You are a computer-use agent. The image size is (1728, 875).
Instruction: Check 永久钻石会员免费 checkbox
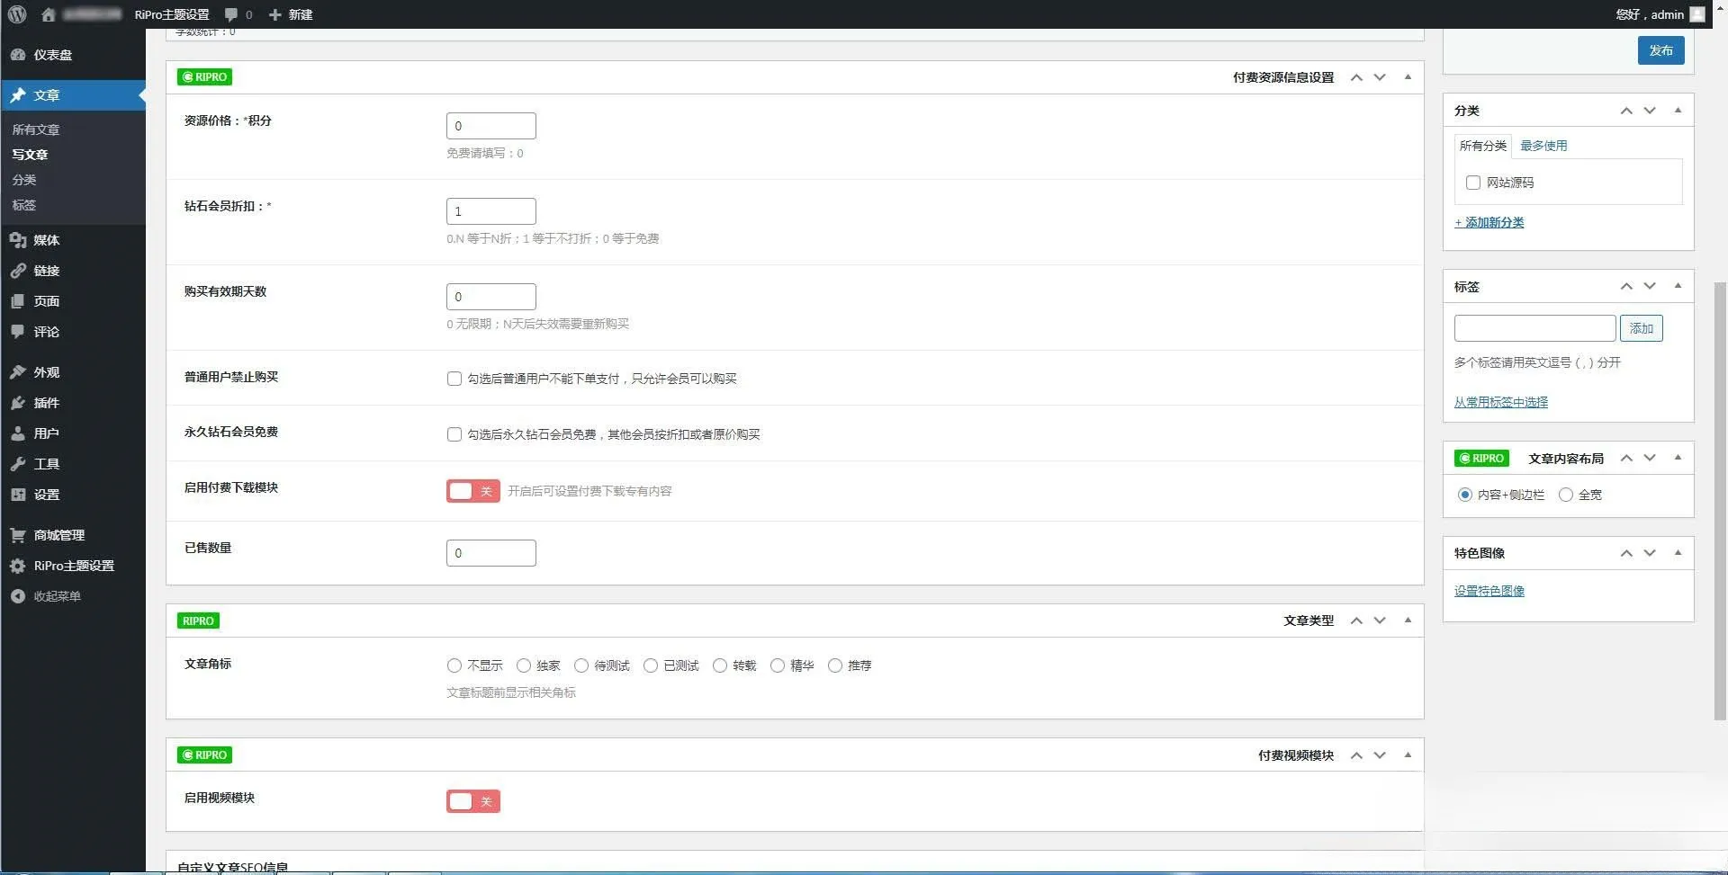454,434
